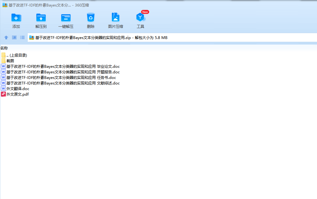The width and height of the screenshot is (317, 199).
Task: Select the 截图 folder icon
Action: click(3, 61)
